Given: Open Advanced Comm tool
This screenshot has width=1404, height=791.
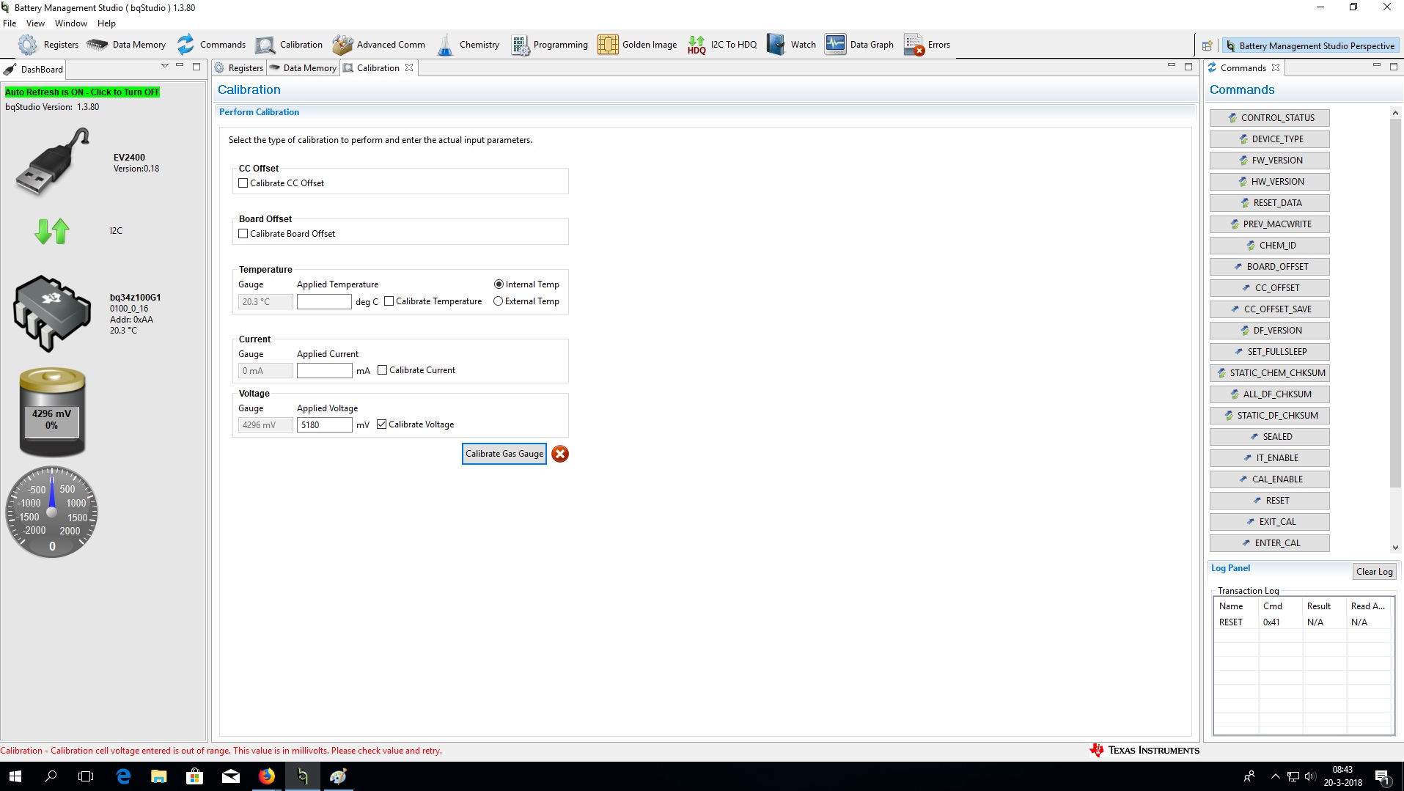Looking at the screenshot, I should (378, 45).
